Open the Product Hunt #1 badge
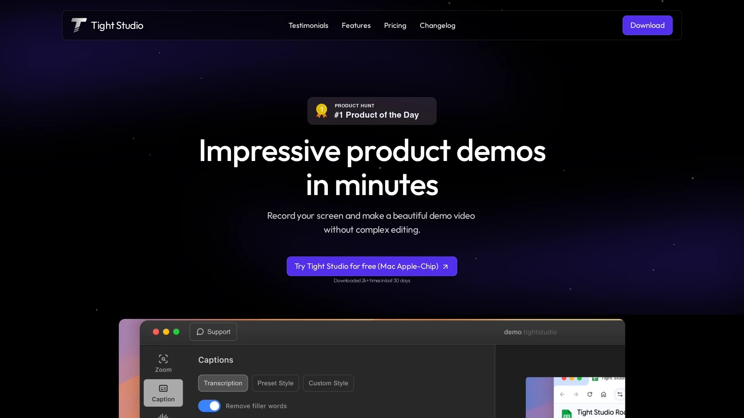The width and height of the screenshot is (744, 418). (x=372, y=111)
